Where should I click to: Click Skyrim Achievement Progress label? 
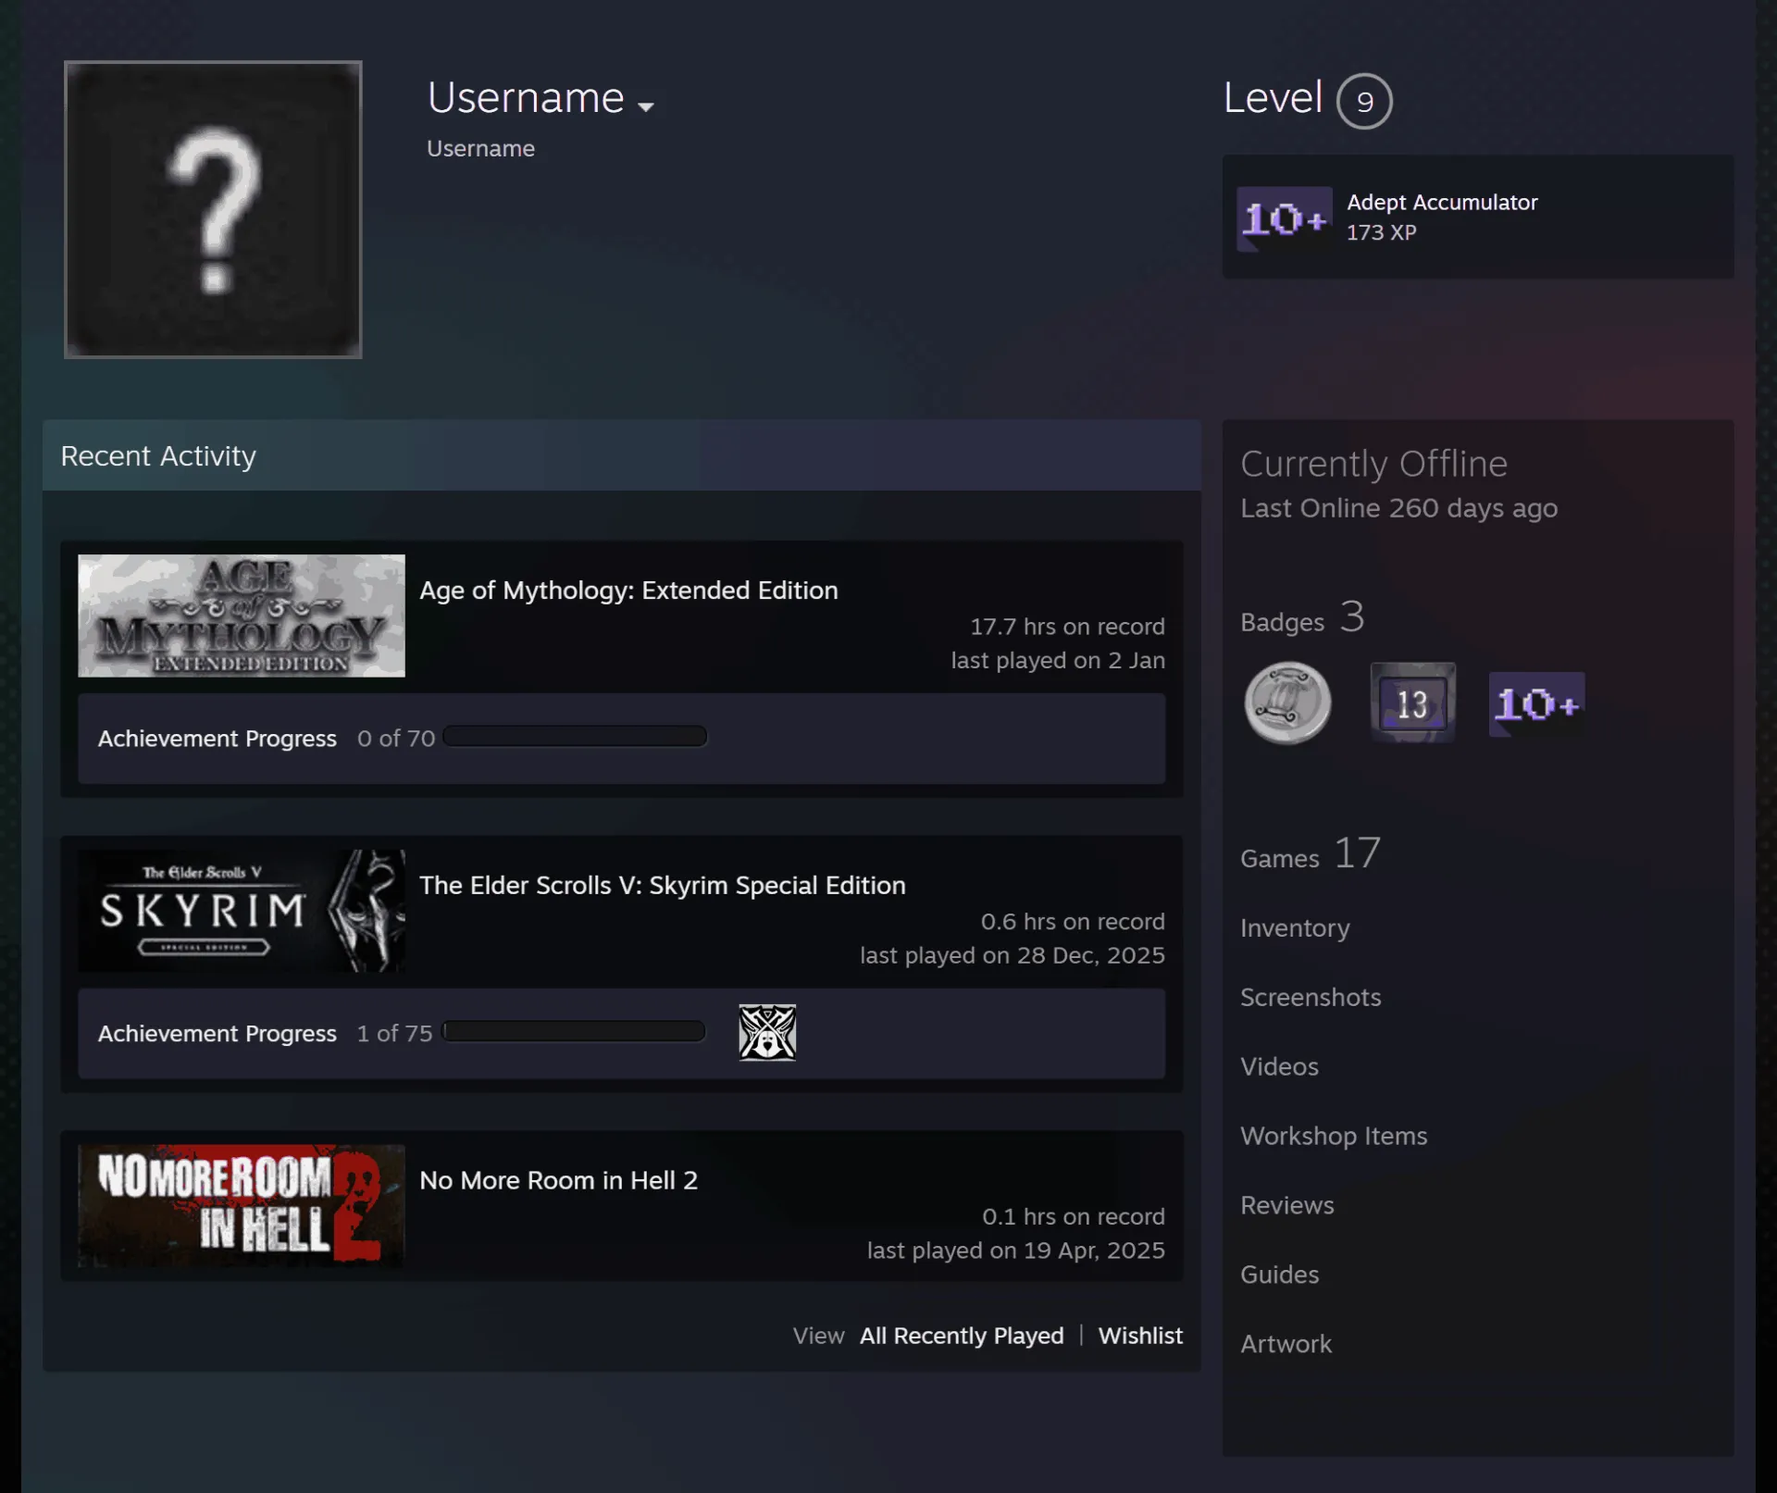217,1033
